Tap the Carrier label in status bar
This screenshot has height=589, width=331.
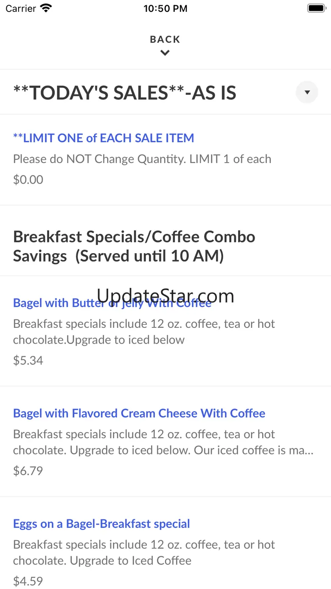coord(21,8)
